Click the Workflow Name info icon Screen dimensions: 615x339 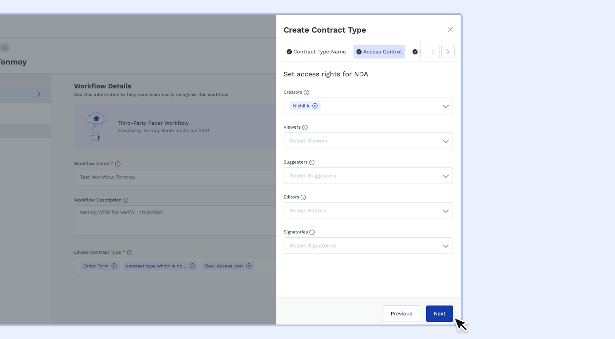coord(118,164)
